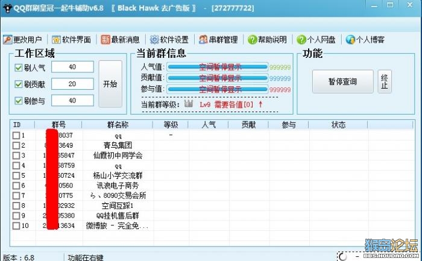Tick the checkbox for QQ挂机售后群
This screenshot has width=422, height=261.
point(16,216)
